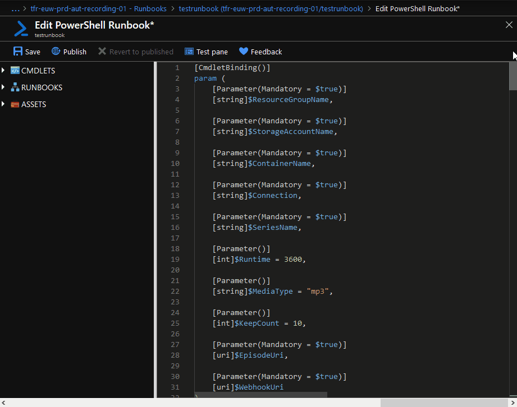Image resolution: width=517 pixels, height=407 pixels.
Task: Click line number 18 in gutter
Action: point(175,249)
